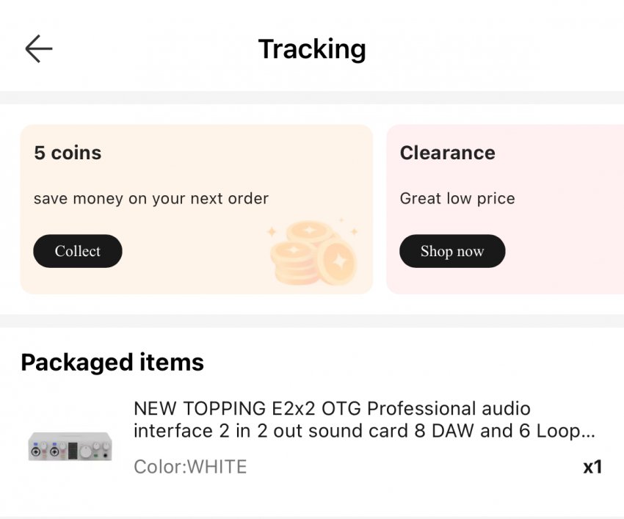Tap the Color:WHITE variant label
The height and width of the screenshot is (519, 624).
[190, 466]
